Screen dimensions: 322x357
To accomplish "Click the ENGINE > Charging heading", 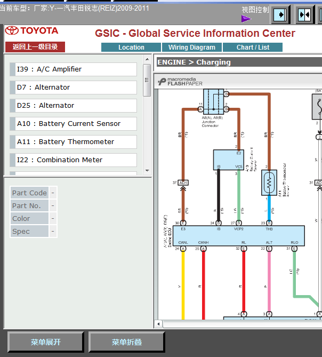I will [194, 62].
